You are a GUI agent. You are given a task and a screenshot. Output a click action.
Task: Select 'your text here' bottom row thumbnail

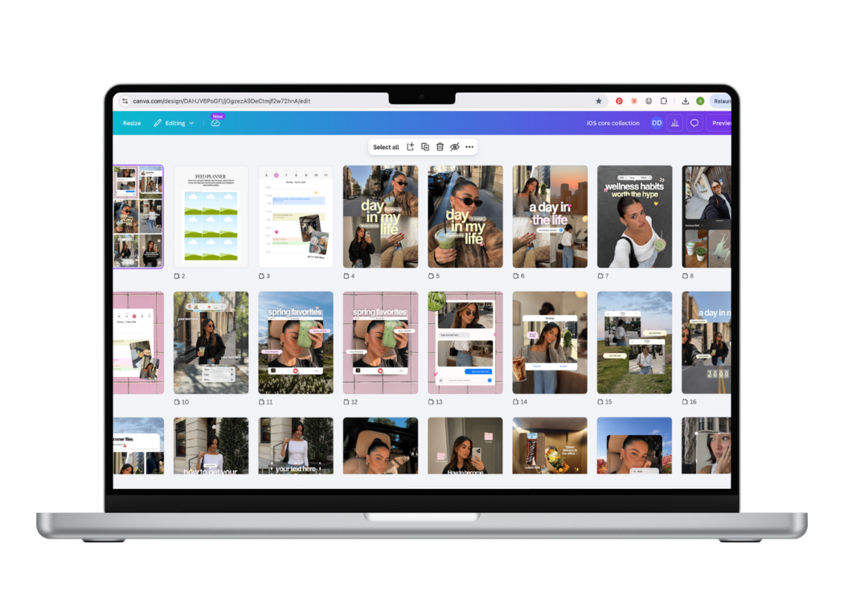296,445
